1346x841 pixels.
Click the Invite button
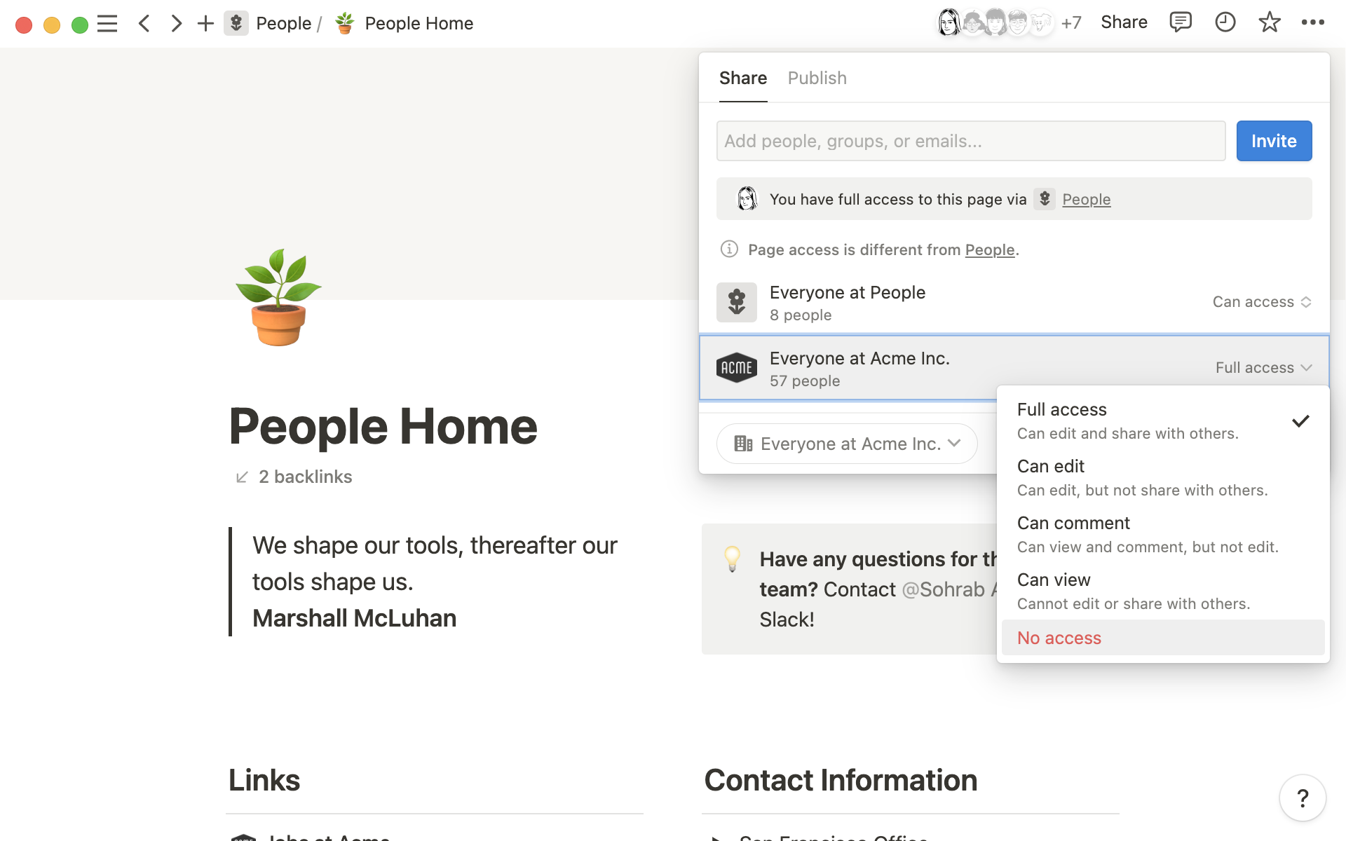click(1273, 140)
